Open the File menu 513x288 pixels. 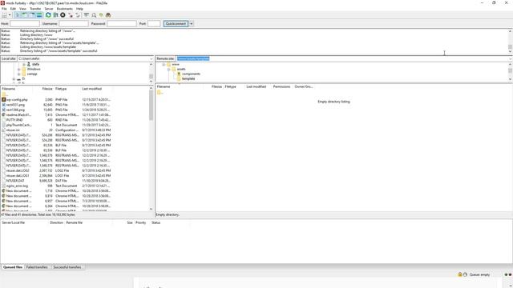pos(4,9)
